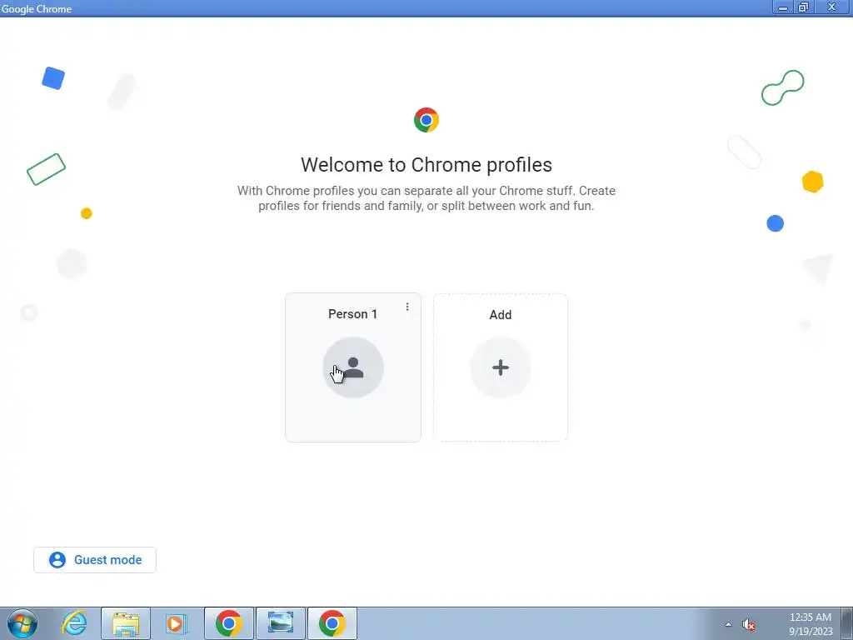The width and height of the screenshot is (853, 640).
Task: Click the muted volume tray icon
Action: coord(749,625)
